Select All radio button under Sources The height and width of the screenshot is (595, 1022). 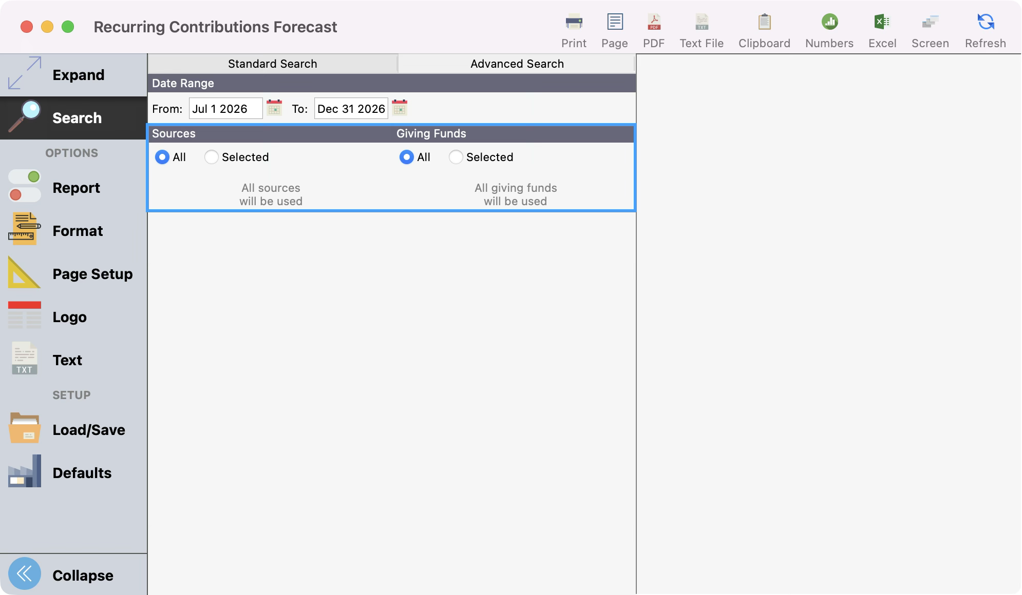coord(162,157)
